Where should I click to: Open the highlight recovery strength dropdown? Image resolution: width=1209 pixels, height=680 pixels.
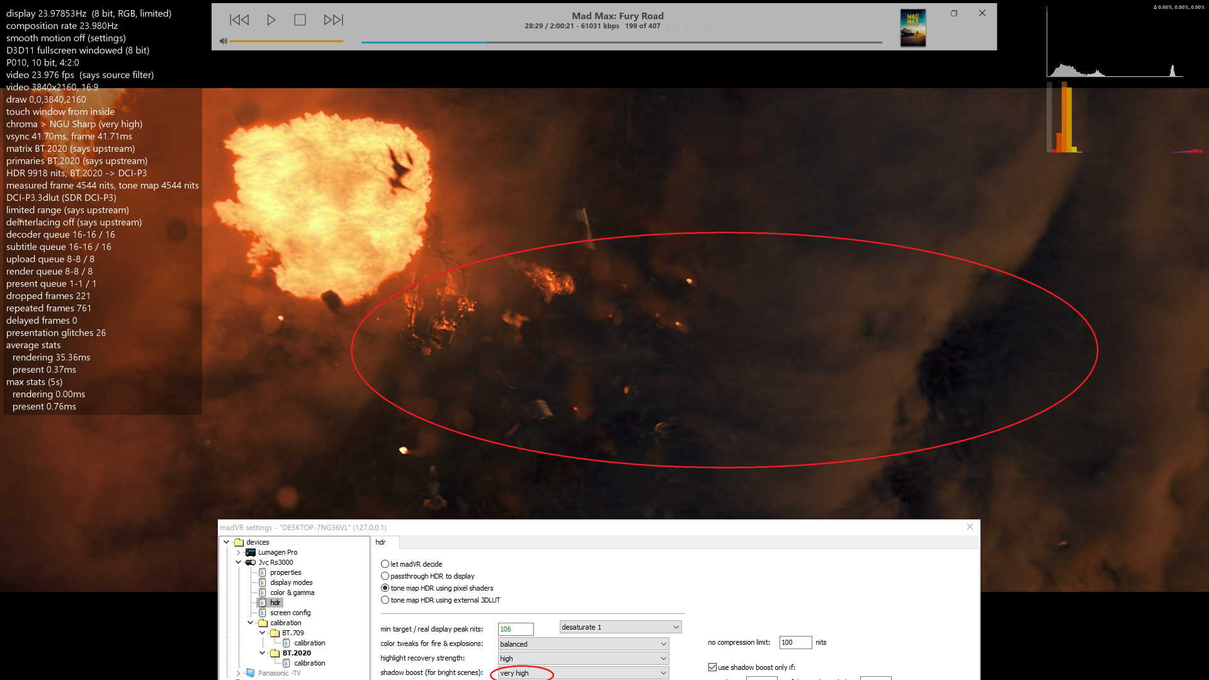(x=583, y=659)
